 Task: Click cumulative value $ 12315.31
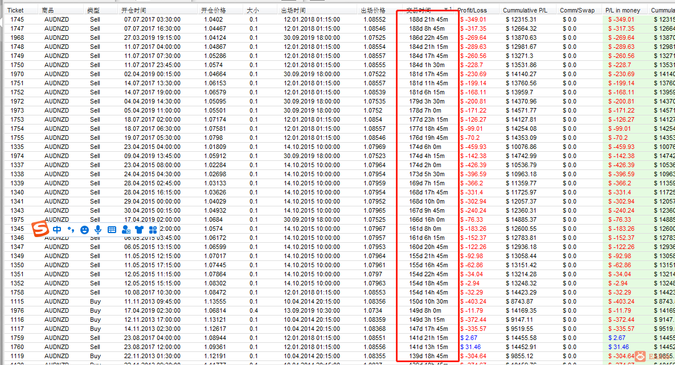pos(521,19)
